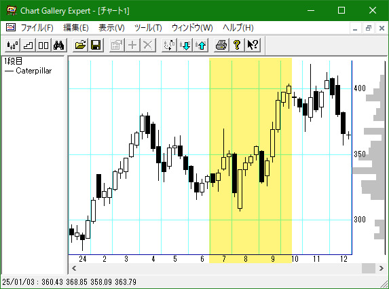
Task: Click the blue down arrow toolbar icon
Action: [185, 46]
